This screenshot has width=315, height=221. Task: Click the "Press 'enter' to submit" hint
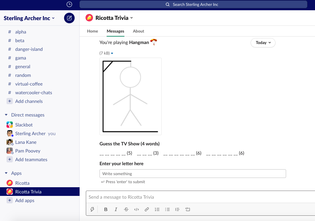coord(123,182)
